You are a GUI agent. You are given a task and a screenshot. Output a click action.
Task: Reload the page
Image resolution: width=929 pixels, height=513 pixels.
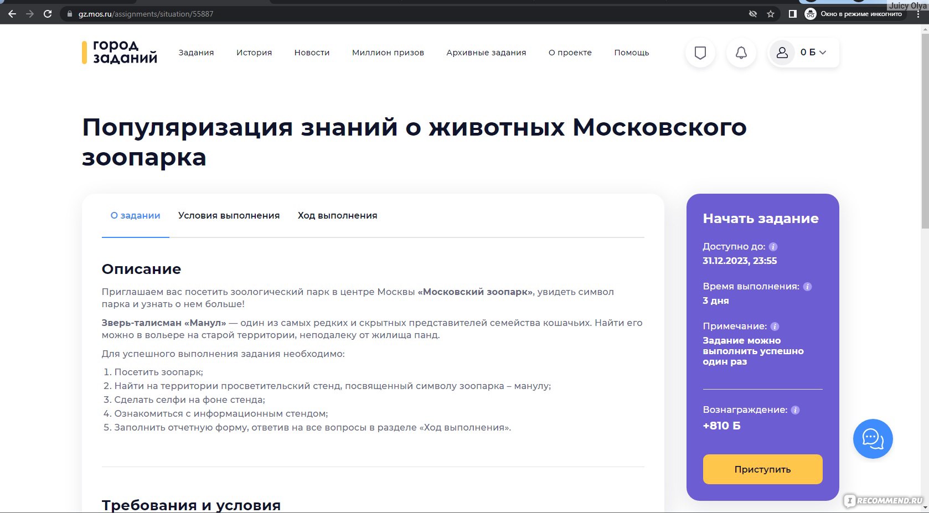coord(48,14)
